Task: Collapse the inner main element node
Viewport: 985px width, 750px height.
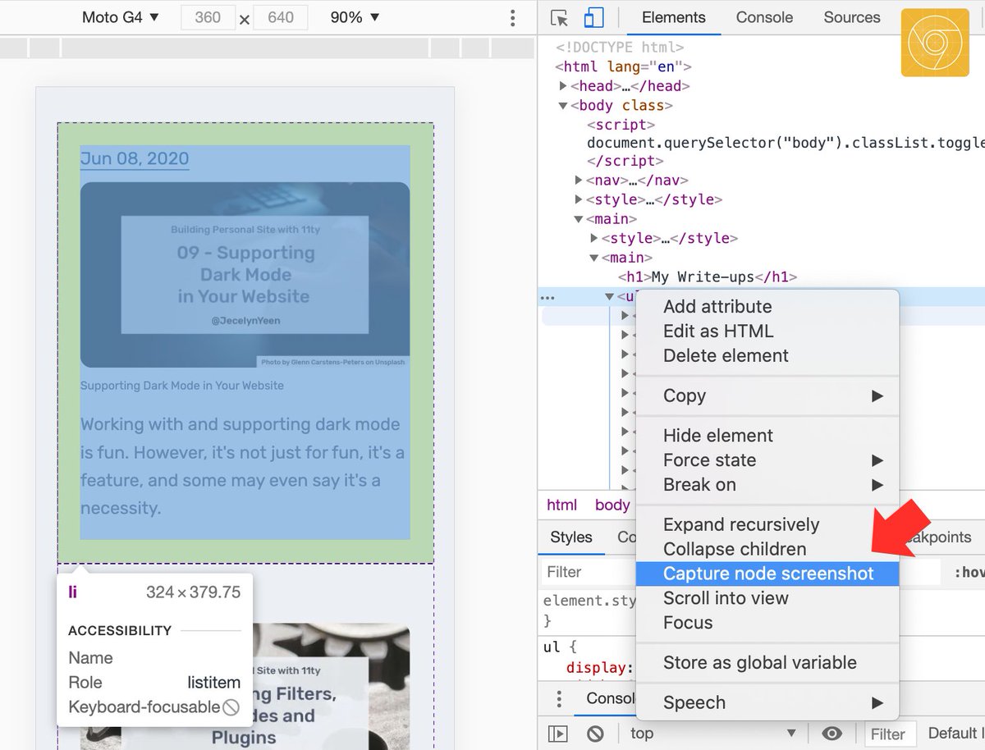Action: click(595, 258)
